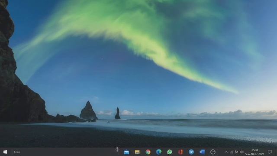
Task: Open Microsoft Word from taskbar
Action: coord(202,152)
